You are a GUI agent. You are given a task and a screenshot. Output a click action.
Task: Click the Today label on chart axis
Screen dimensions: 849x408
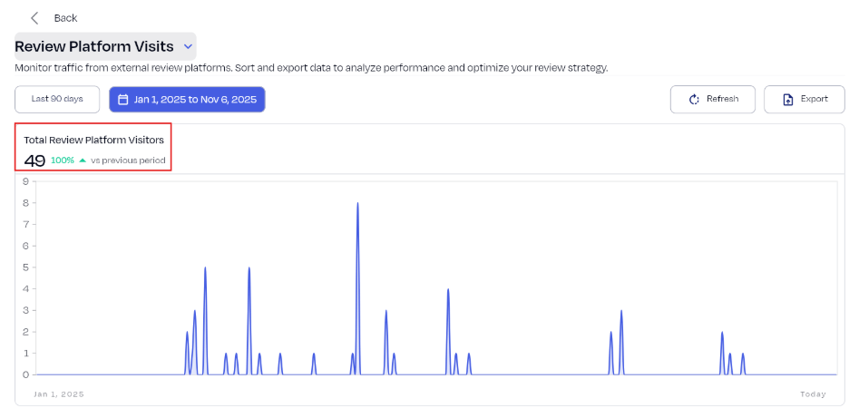coord(813,394)
